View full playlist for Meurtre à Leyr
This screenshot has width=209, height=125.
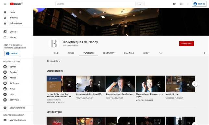pos(174,98)
